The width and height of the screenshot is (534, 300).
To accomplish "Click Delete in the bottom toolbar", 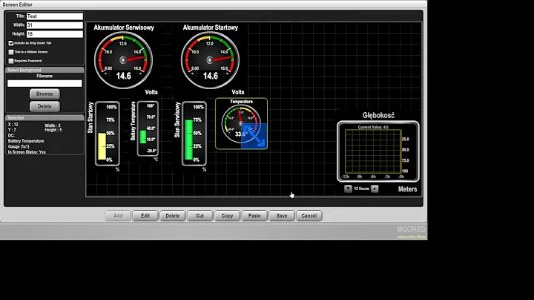I will click(x=173, y=216).
